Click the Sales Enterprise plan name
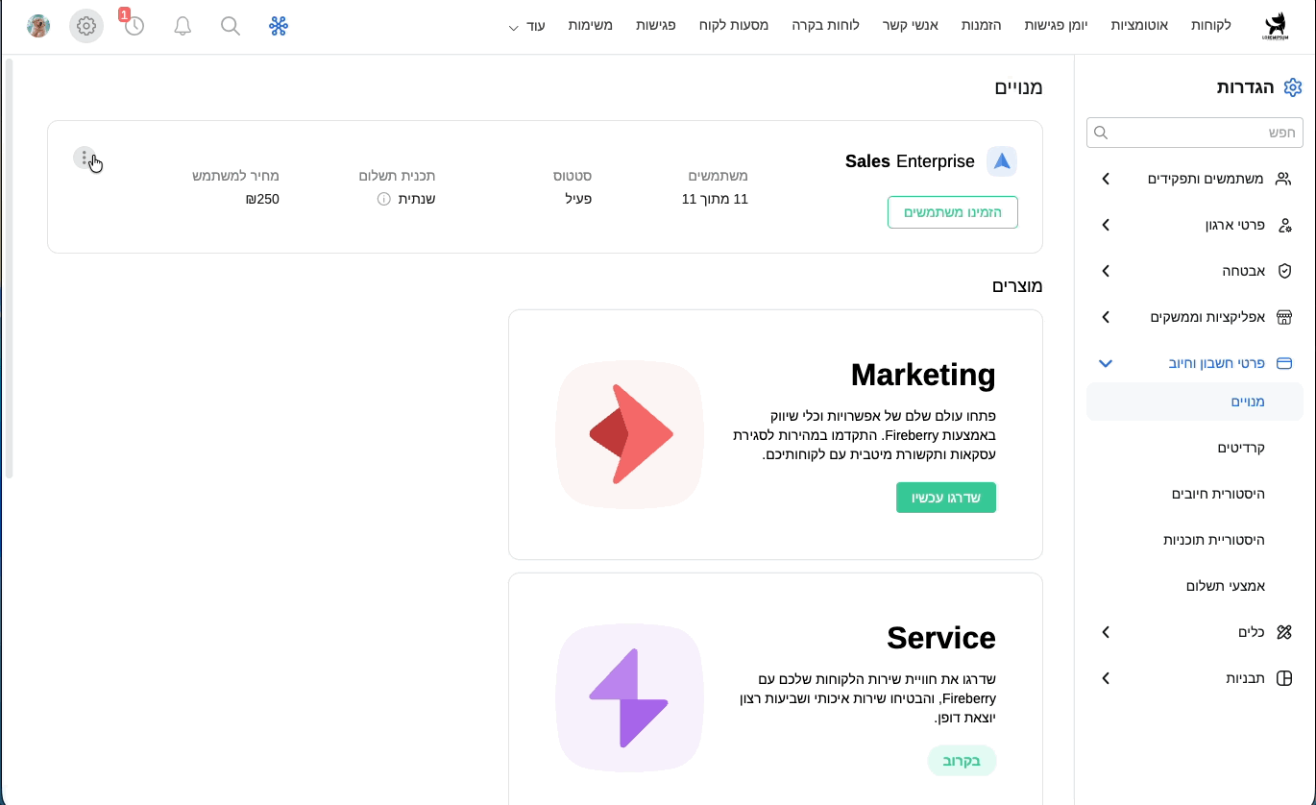Viewport: 1316px width, 805px height. coord(910,161)
